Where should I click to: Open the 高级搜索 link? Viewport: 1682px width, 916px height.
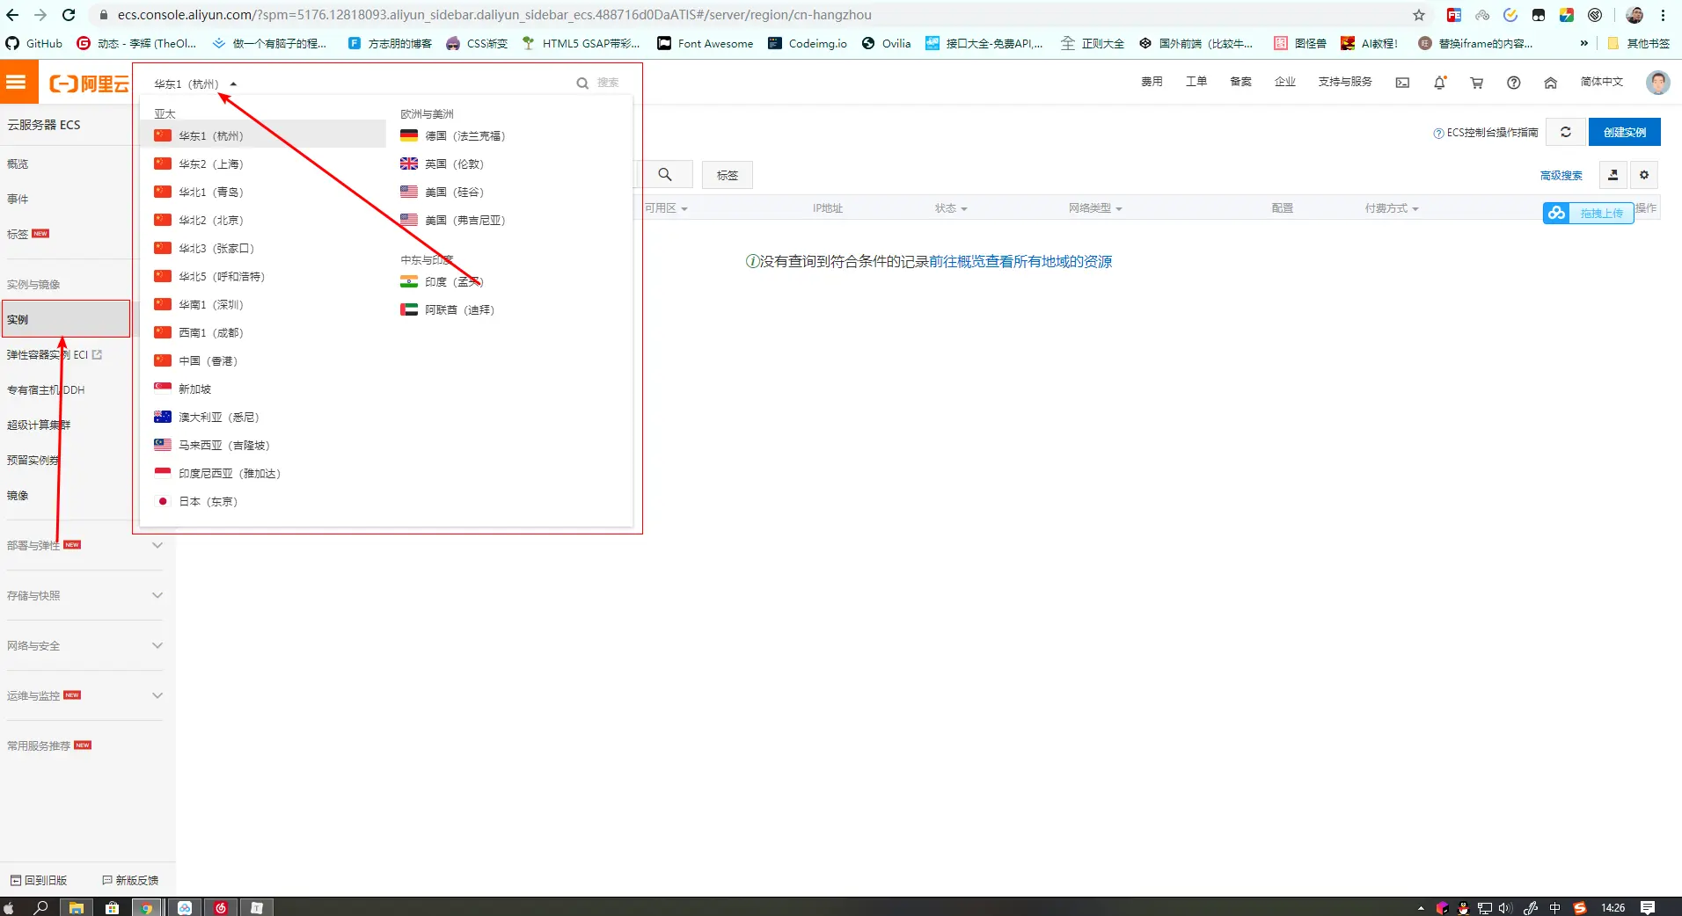coord(1561,175)
